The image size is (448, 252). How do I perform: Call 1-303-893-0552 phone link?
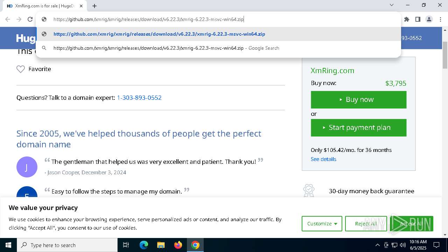(x=139, y=98)
